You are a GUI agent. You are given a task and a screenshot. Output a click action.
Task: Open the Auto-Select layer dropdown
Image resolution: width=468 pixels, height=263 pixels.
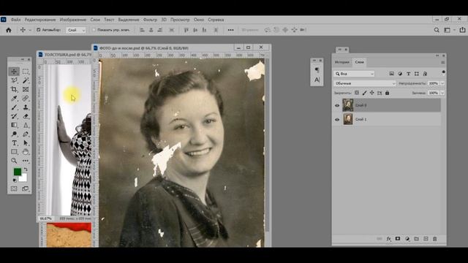(x=76, y=30)
